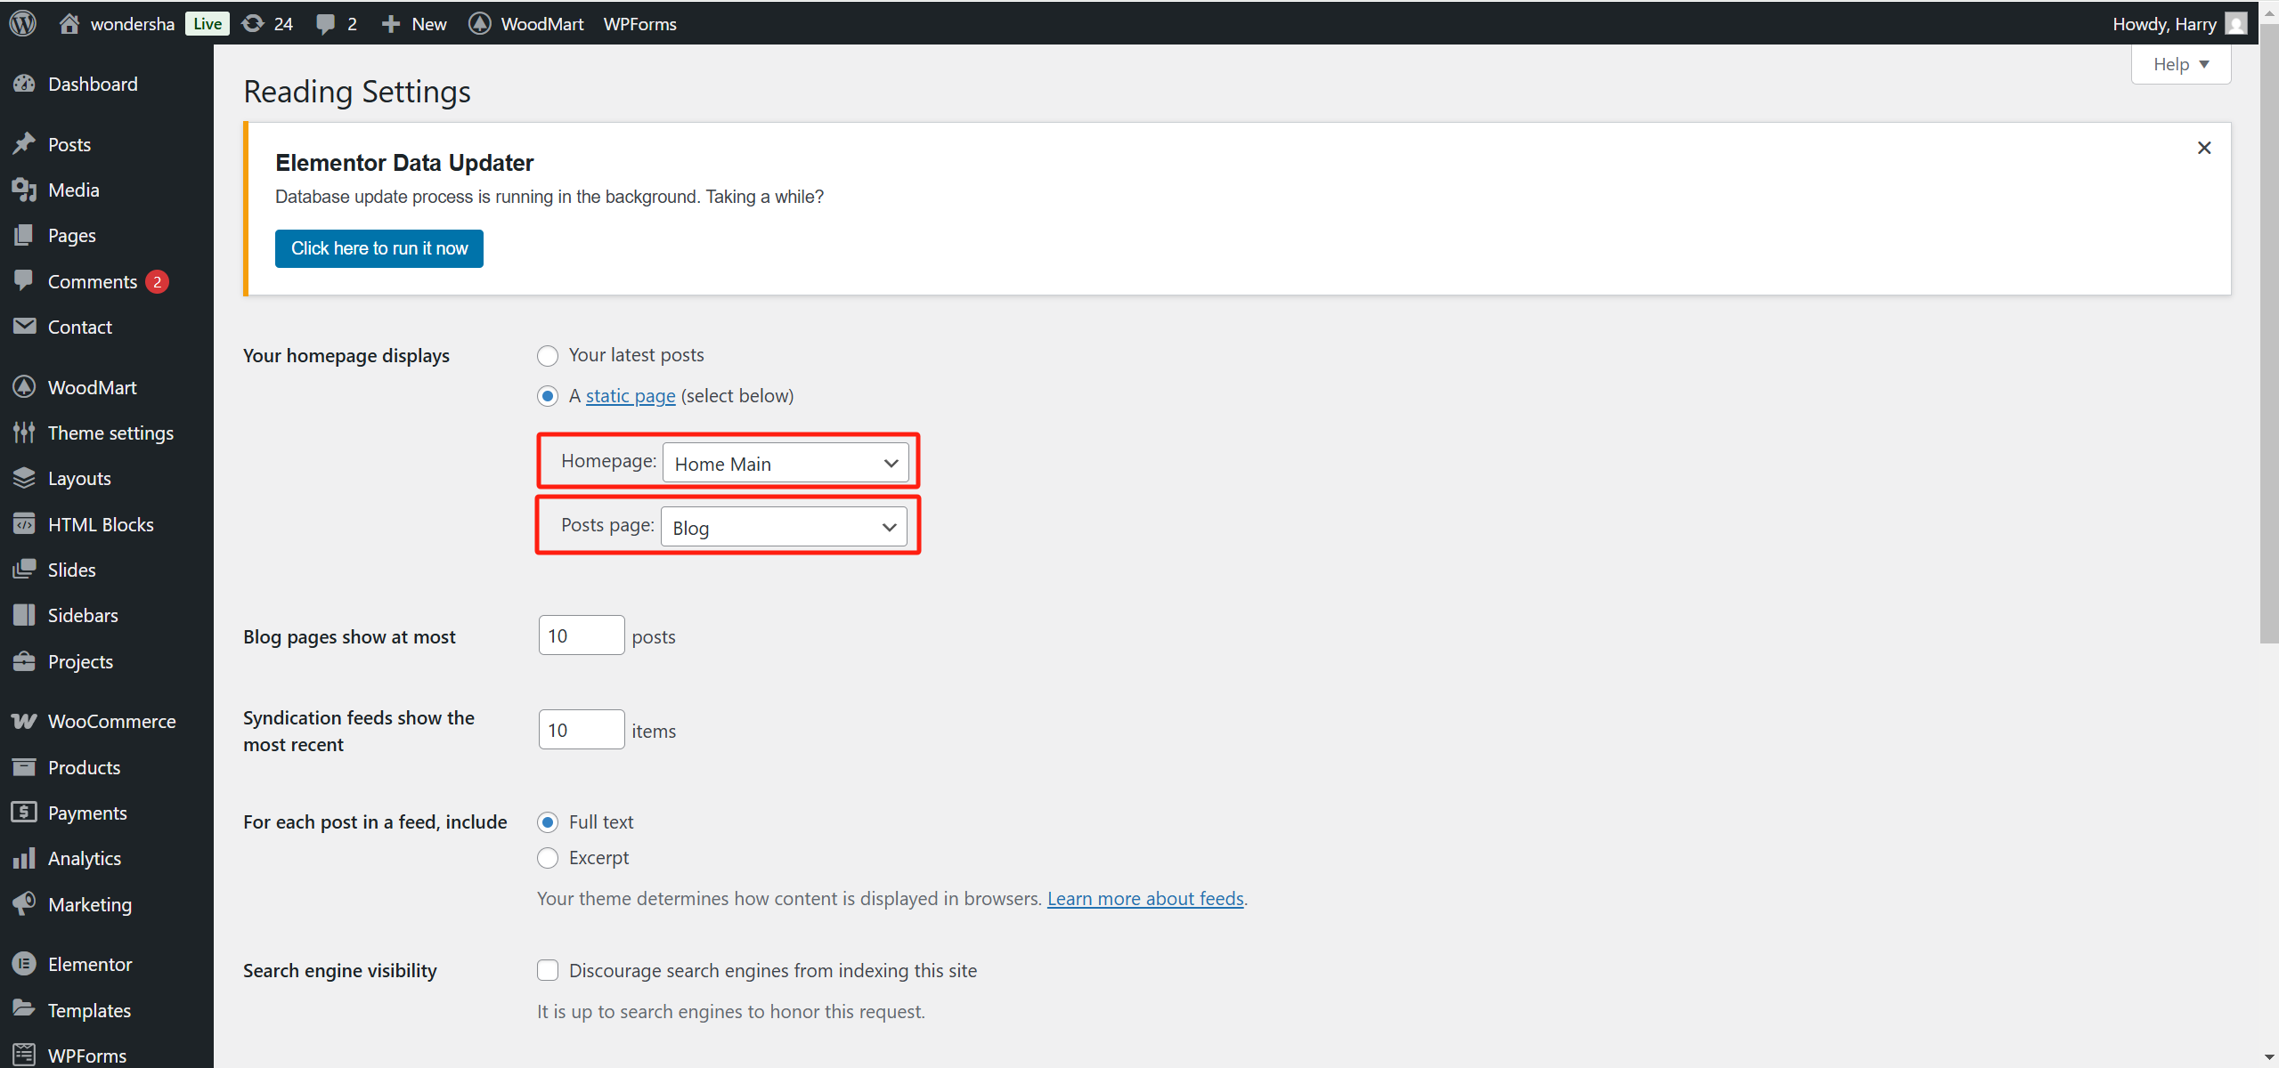The width and height of the screenshot is (2279, 1068).
Task: Click the Elementor icon in sidebar
Action: pos(24,964)
